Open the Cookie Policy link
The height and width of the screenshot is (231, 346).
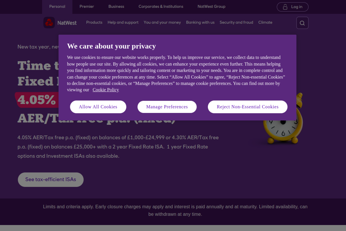tap(106, 90)
